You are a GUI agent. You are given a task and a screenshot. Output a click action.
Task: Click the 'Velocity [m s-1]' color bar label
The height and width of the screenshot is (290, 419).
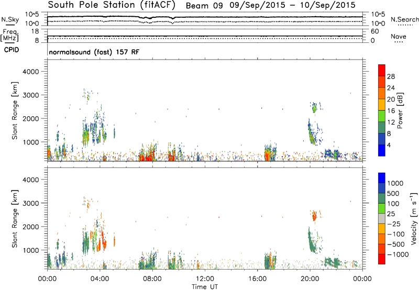pyautogui.click(x=414, y=218)
